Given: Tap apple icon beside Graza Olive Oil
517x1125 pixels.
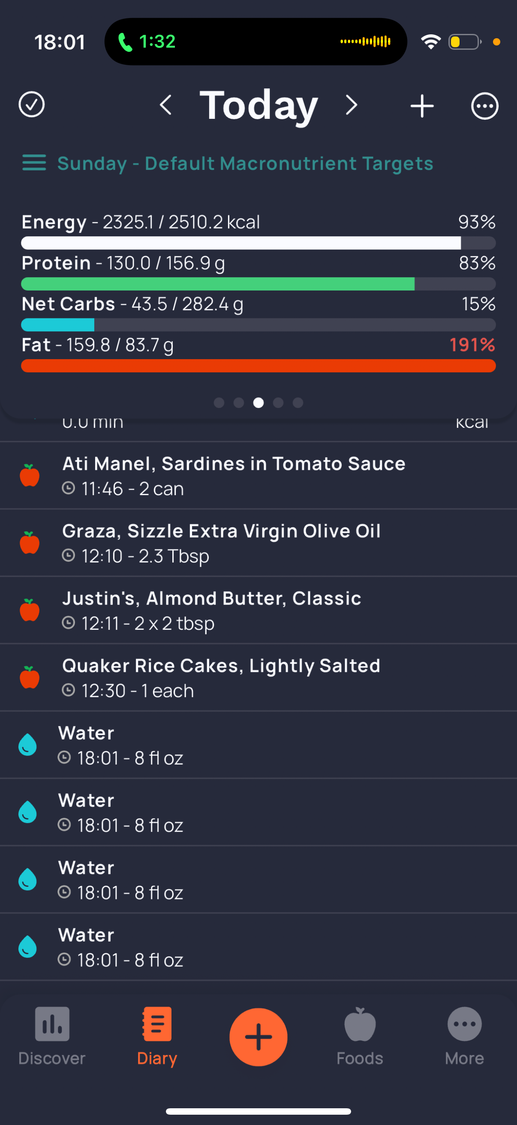Looking at the screenshot, I should pyautogui.click(x=30, y=543).
